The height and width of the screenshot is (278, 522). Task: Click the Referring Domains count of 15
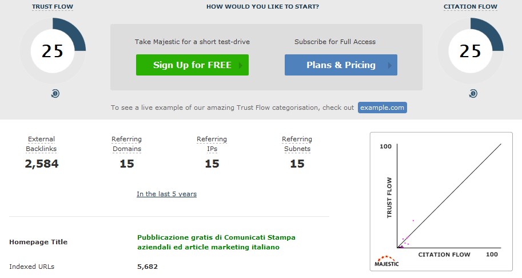126,164
